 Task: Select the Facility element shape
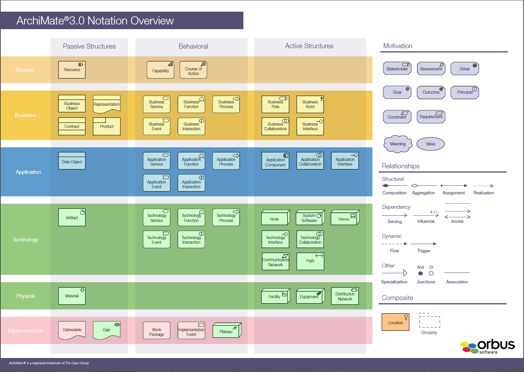(x=276, y=296)
